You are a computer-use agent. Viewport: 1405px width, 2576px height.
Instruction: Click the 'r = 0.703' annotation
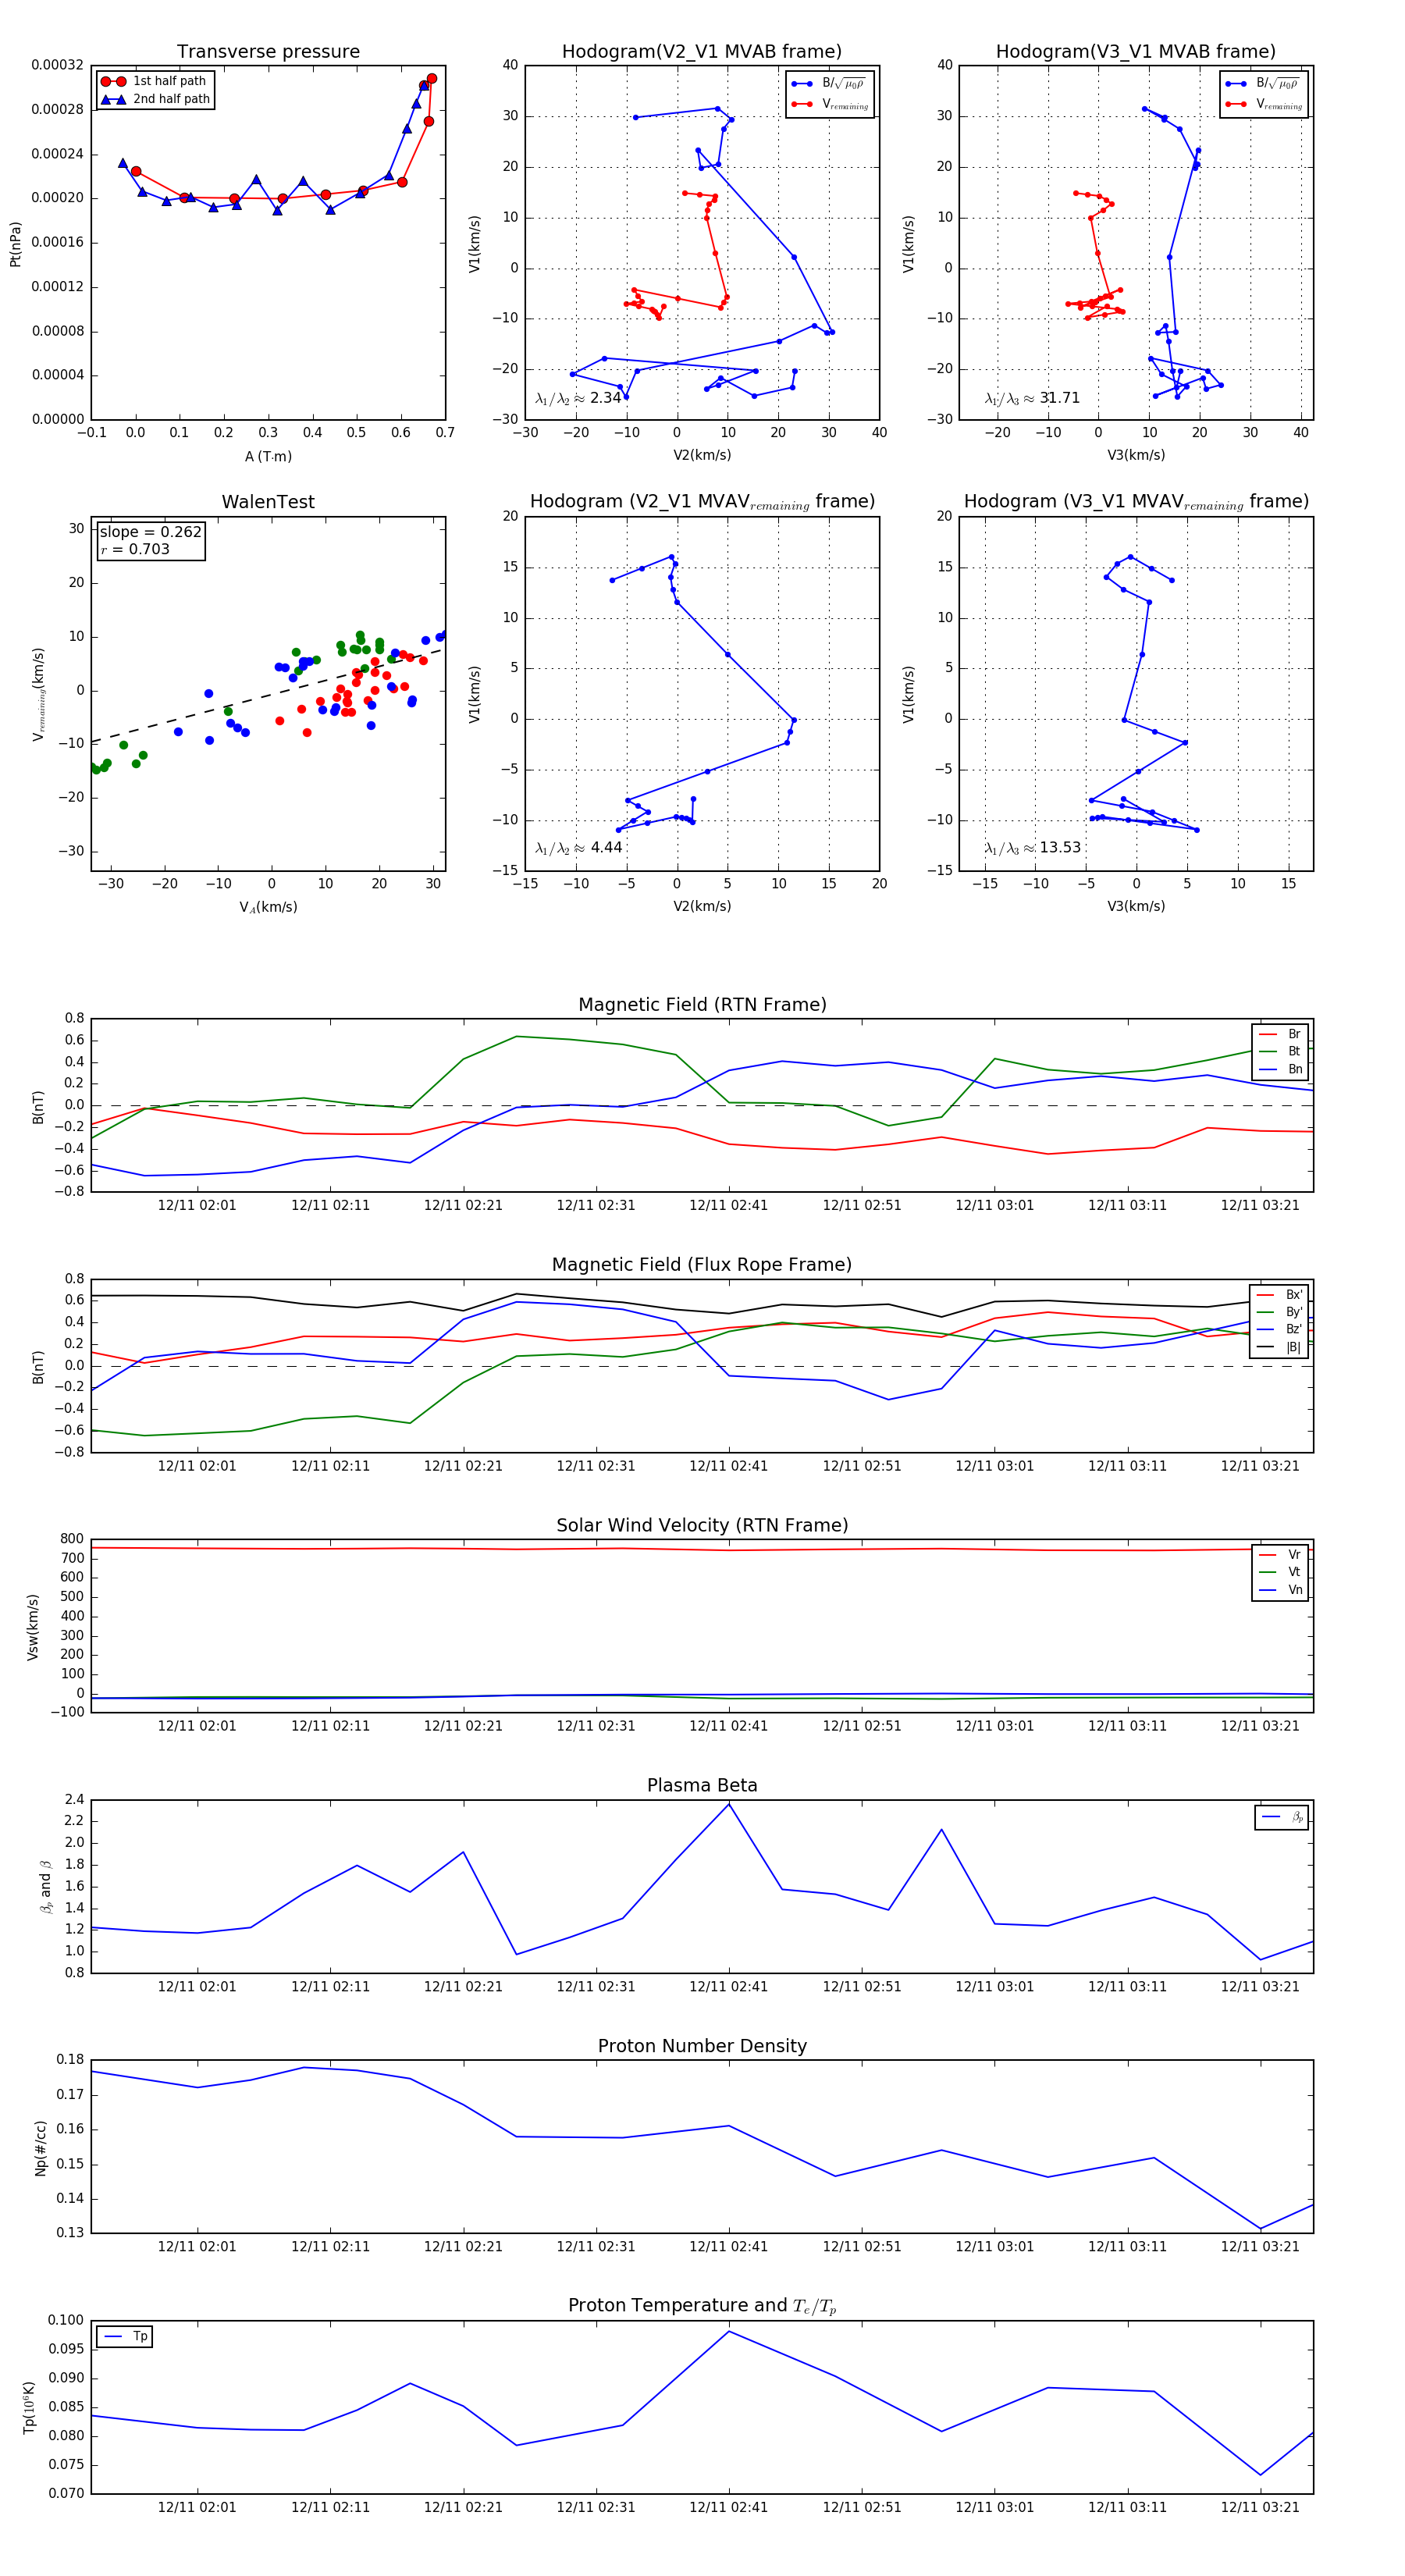point(135,549)
